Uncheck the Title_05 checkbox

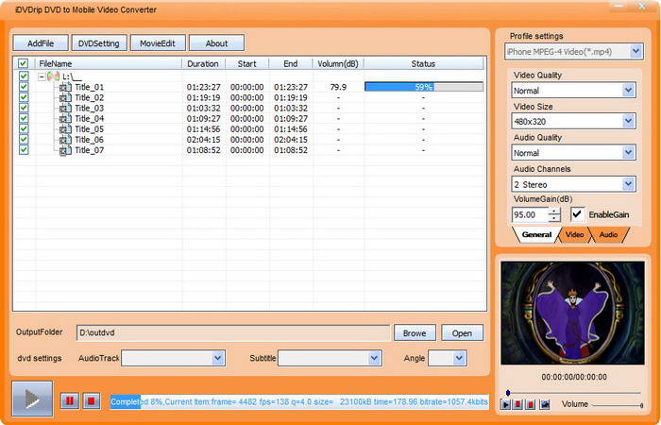[24, 129]
